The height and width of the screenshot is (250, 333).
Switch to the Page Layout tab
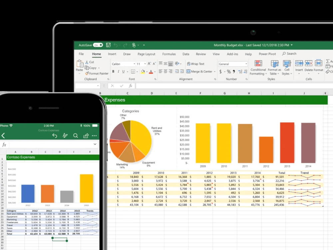(x=146, y=54)
